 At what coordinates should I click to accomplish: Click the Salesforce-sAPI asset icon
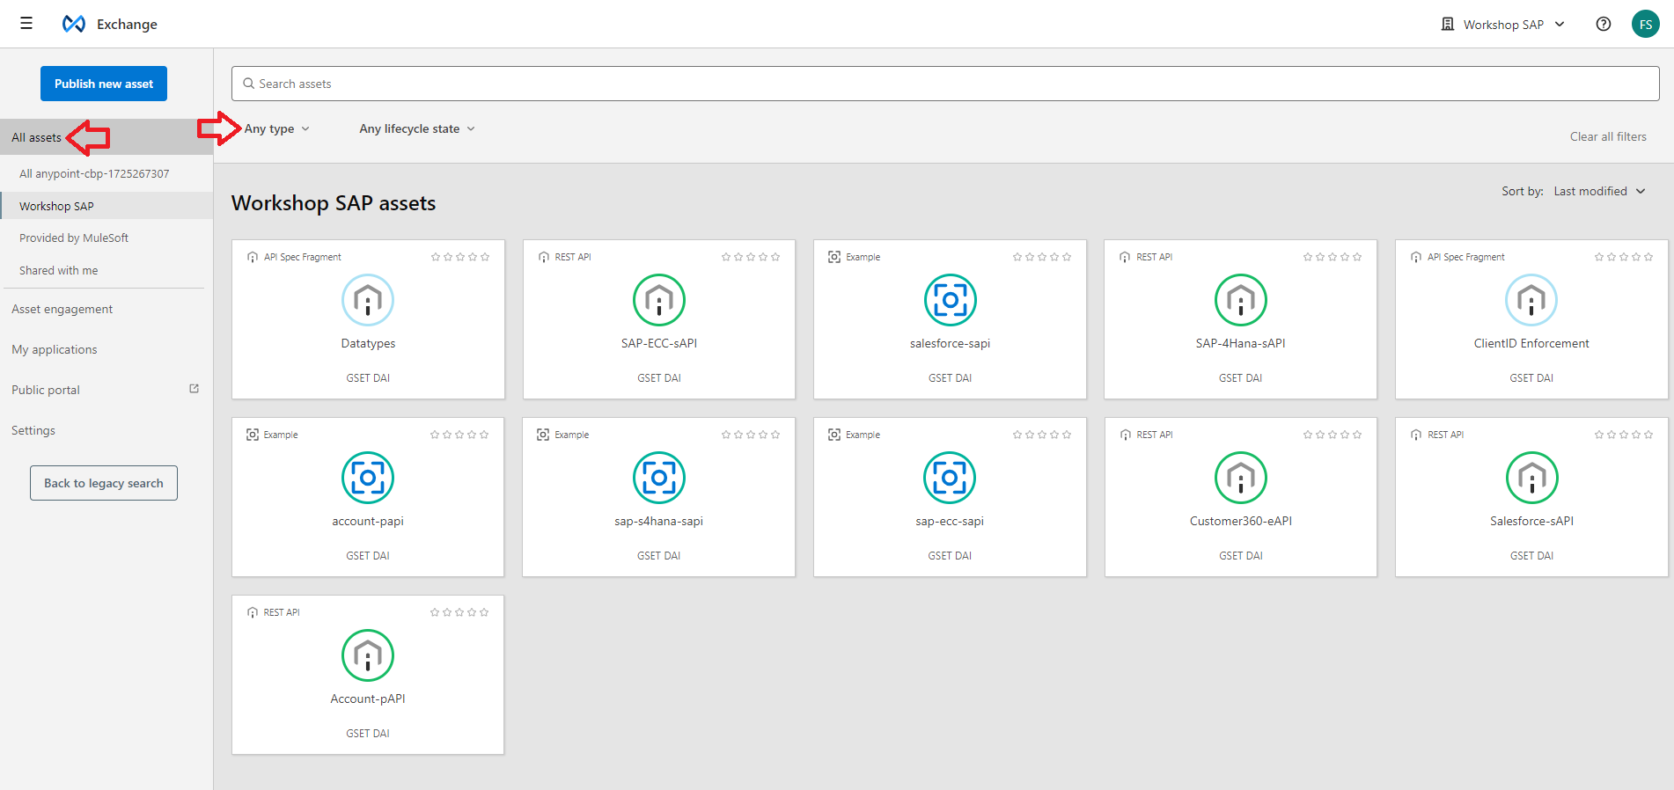coord(1532,478)
